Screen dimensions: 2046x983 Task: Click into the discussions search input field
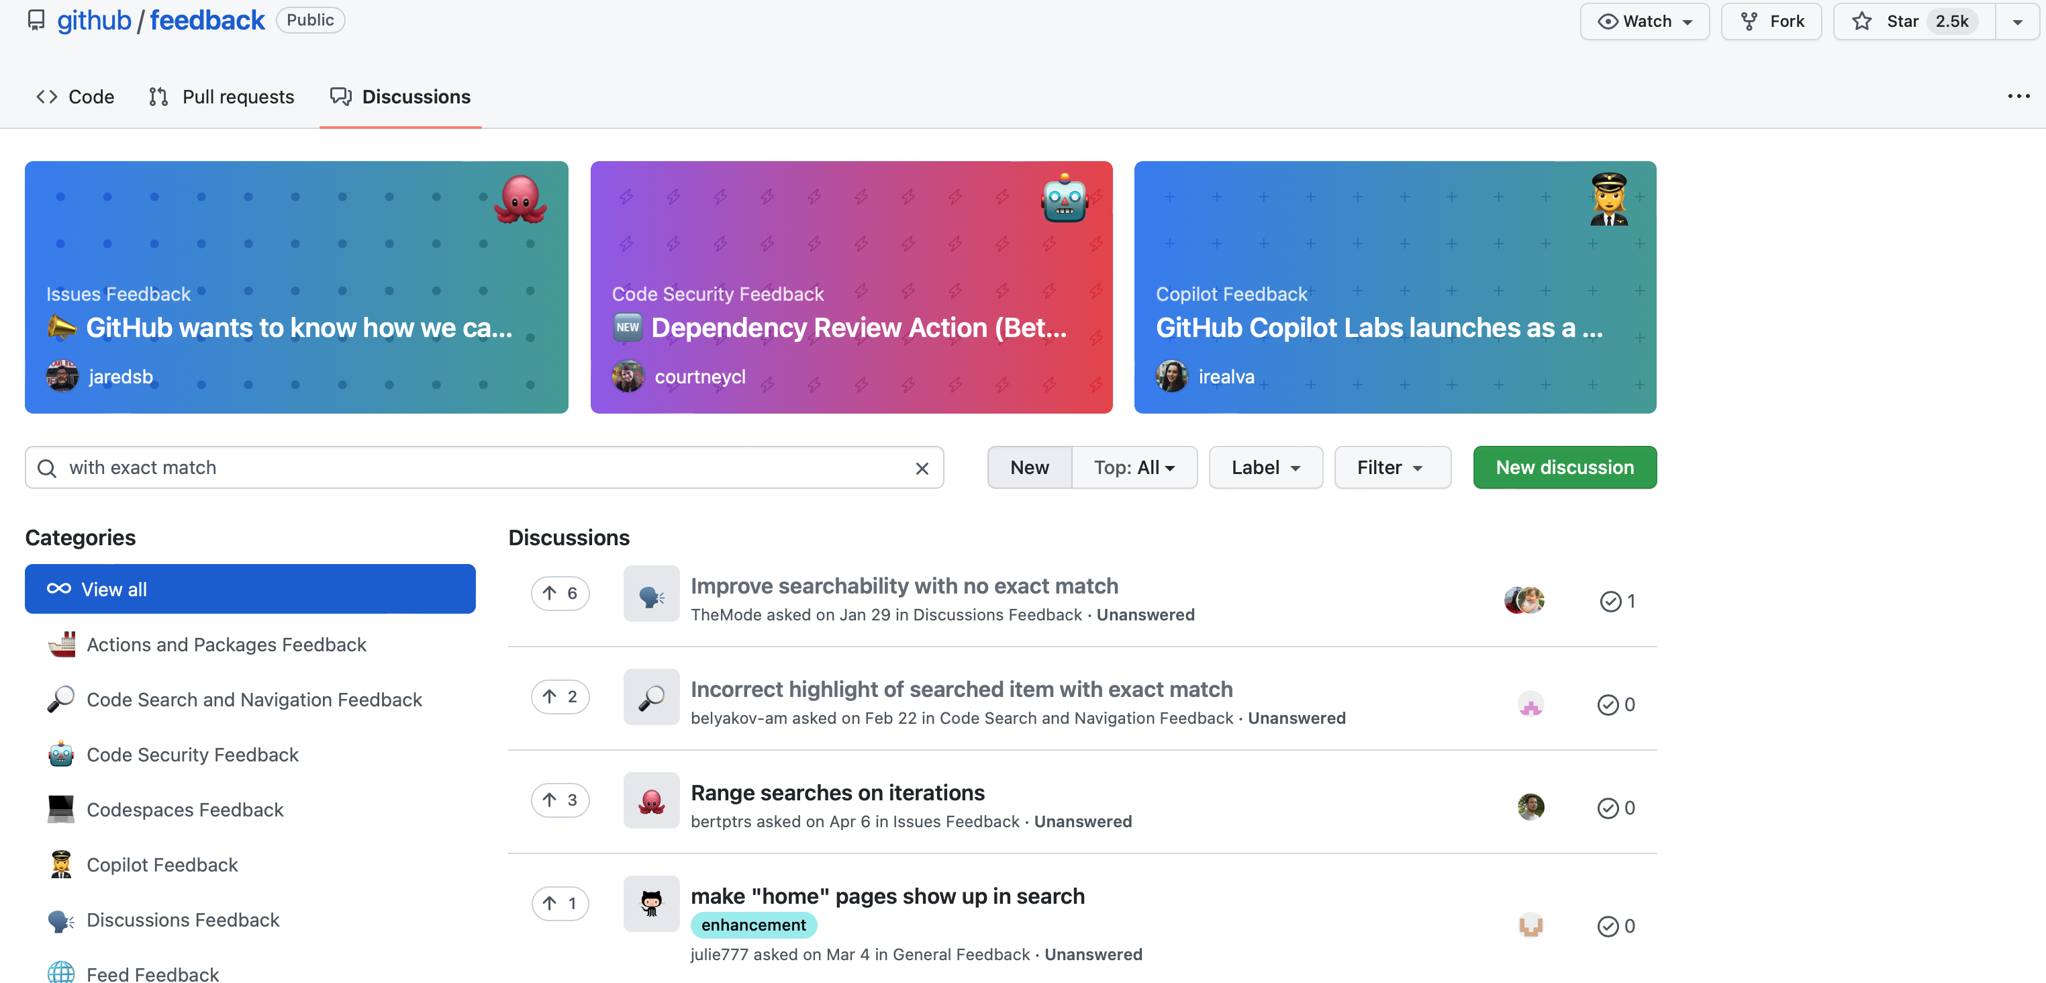pos(477,467)
